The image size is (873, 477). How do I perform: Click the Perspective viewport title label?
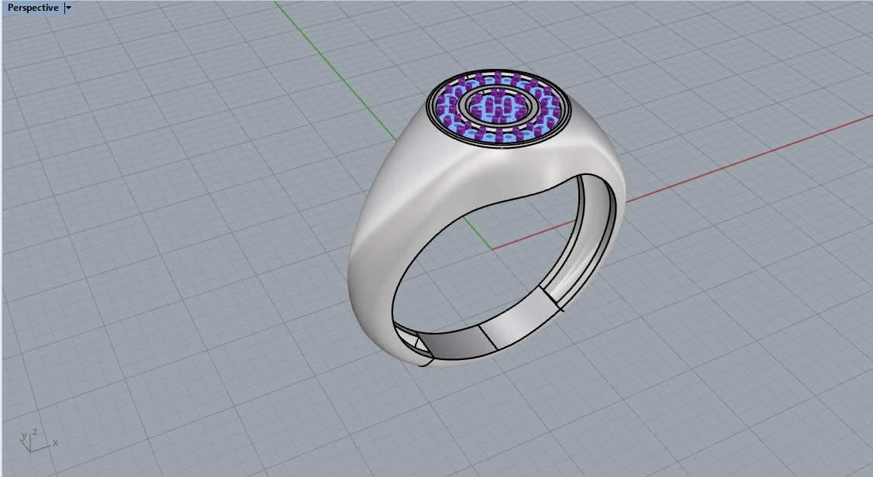33,8
